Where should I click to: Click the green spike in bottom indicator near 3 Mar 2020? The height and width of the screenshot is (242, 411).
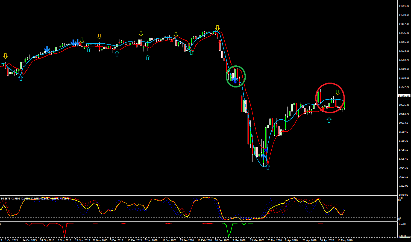[x=228, y=230]
